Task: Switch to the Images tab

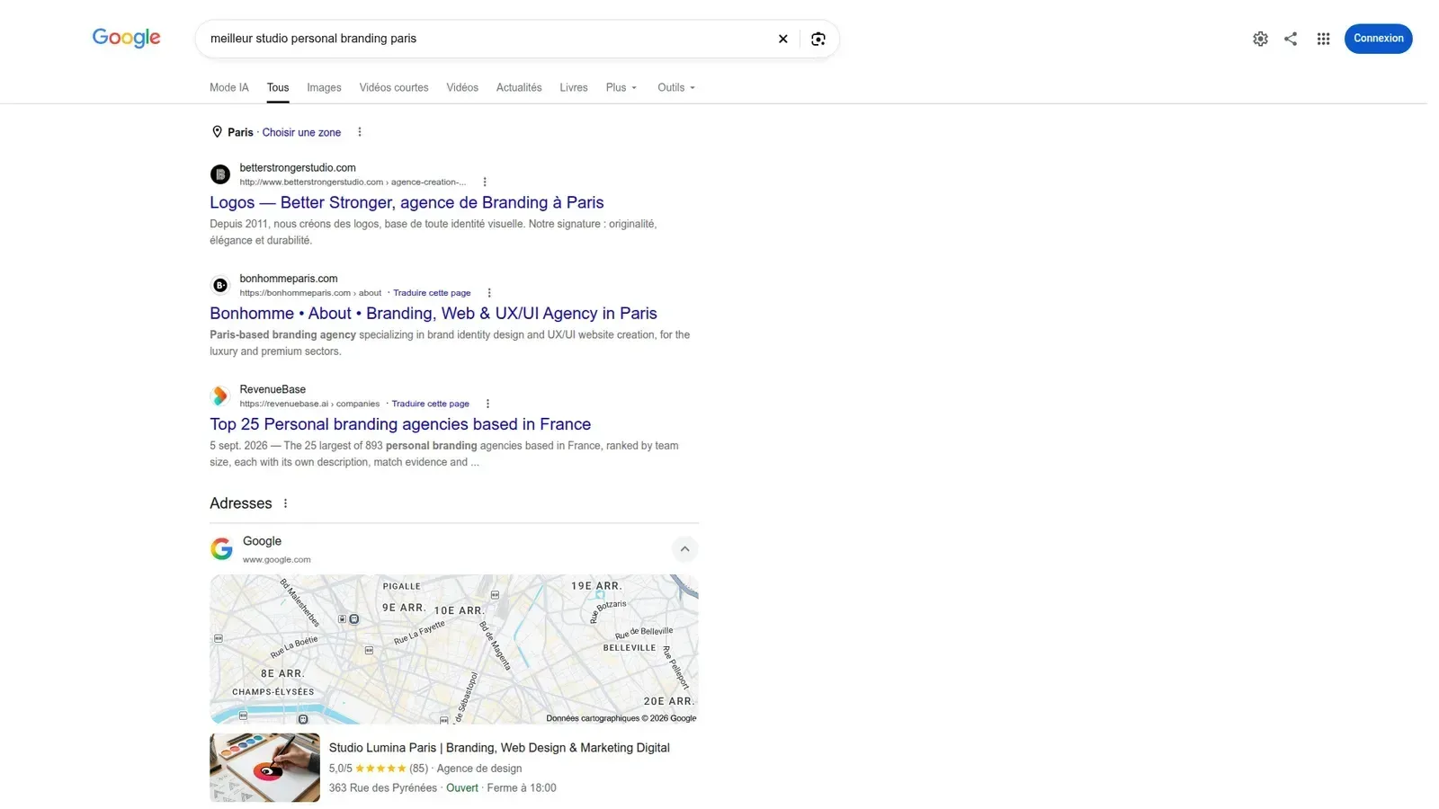Action: click(x=324, y=87)
